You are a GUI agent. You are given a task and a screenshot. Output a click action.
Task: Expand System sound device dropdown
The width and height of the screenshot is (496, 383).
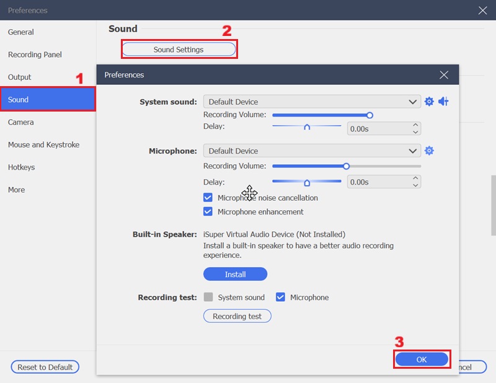click(x=413, y=102)
